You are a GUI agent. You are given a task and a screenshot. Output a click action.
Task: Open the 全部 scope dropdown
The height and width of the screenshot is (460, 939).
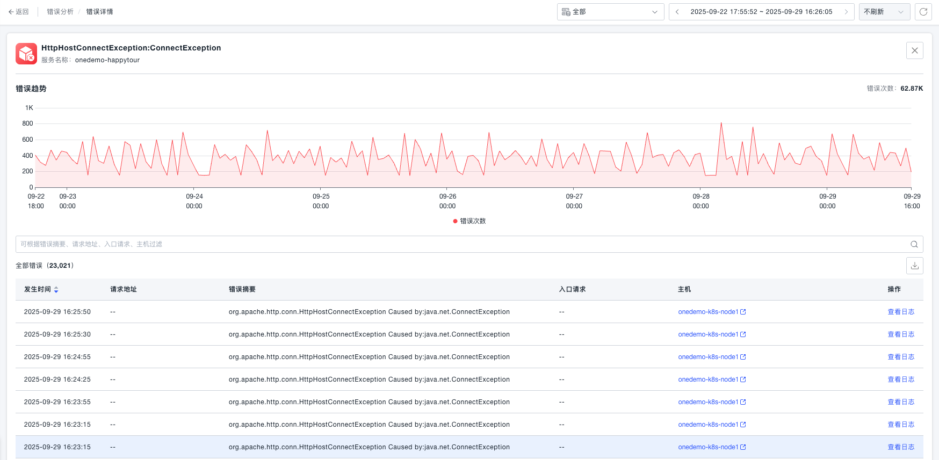tap(610, 12)
